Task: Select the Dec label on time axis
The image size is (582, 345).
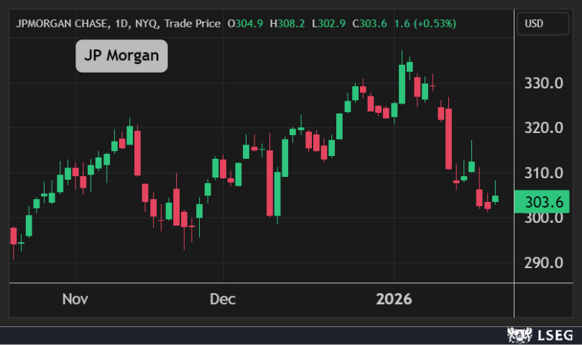Action: (222, 299)
